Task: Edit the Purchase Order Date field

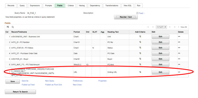Action: [x=160, y=53]
